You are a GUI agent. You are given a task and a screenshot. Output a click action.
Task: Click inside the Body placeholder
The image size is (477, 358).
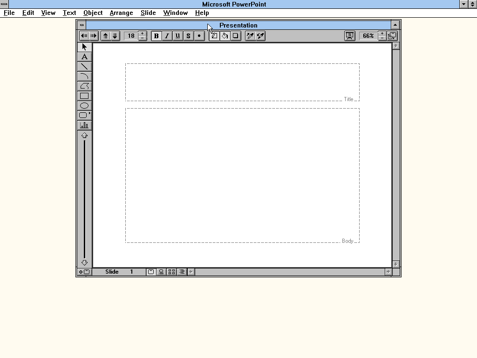point(242,175)
